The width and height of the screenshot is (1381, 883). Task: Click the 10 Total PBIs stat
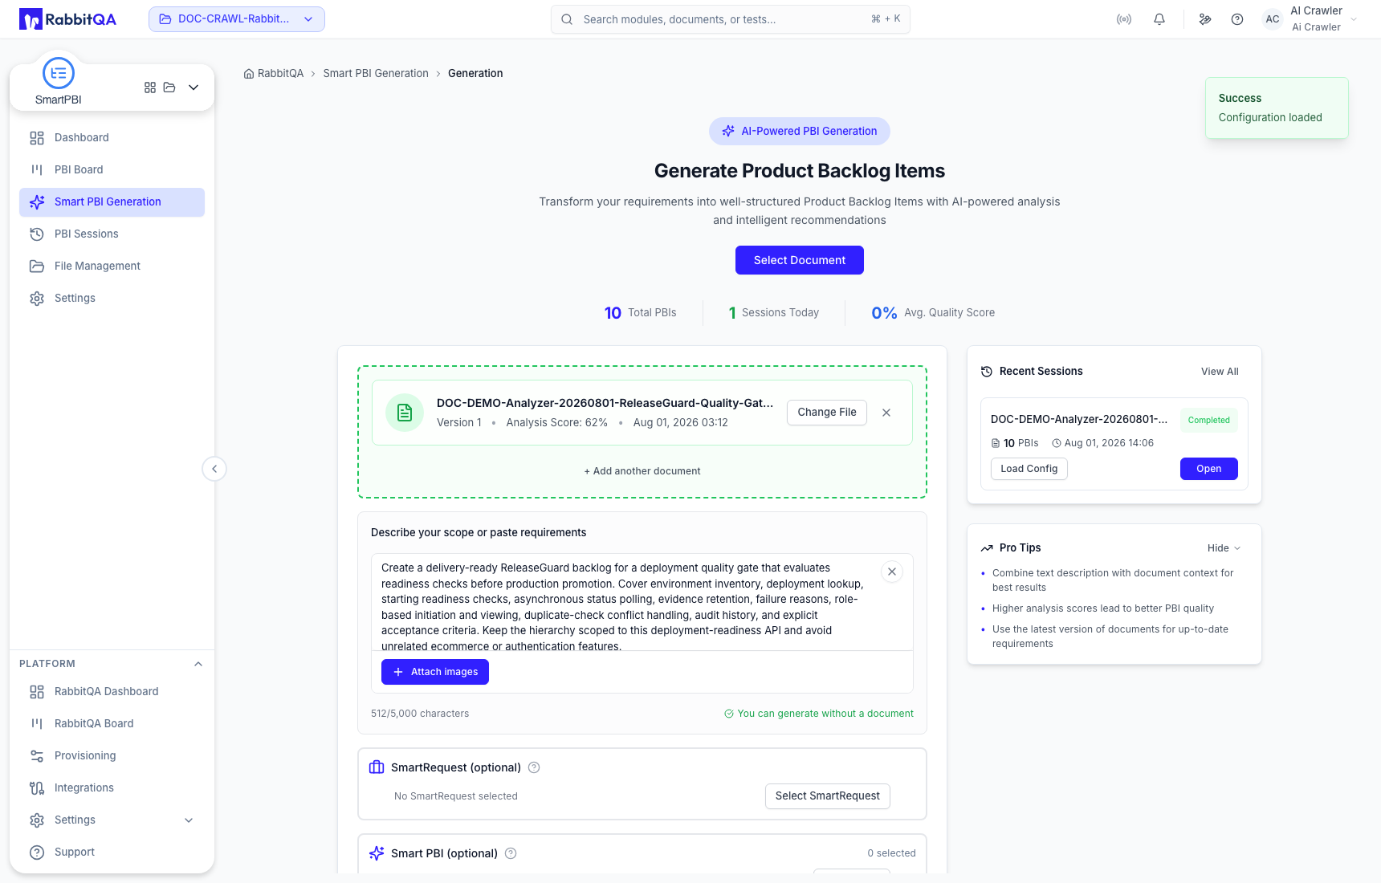point(640,313)
